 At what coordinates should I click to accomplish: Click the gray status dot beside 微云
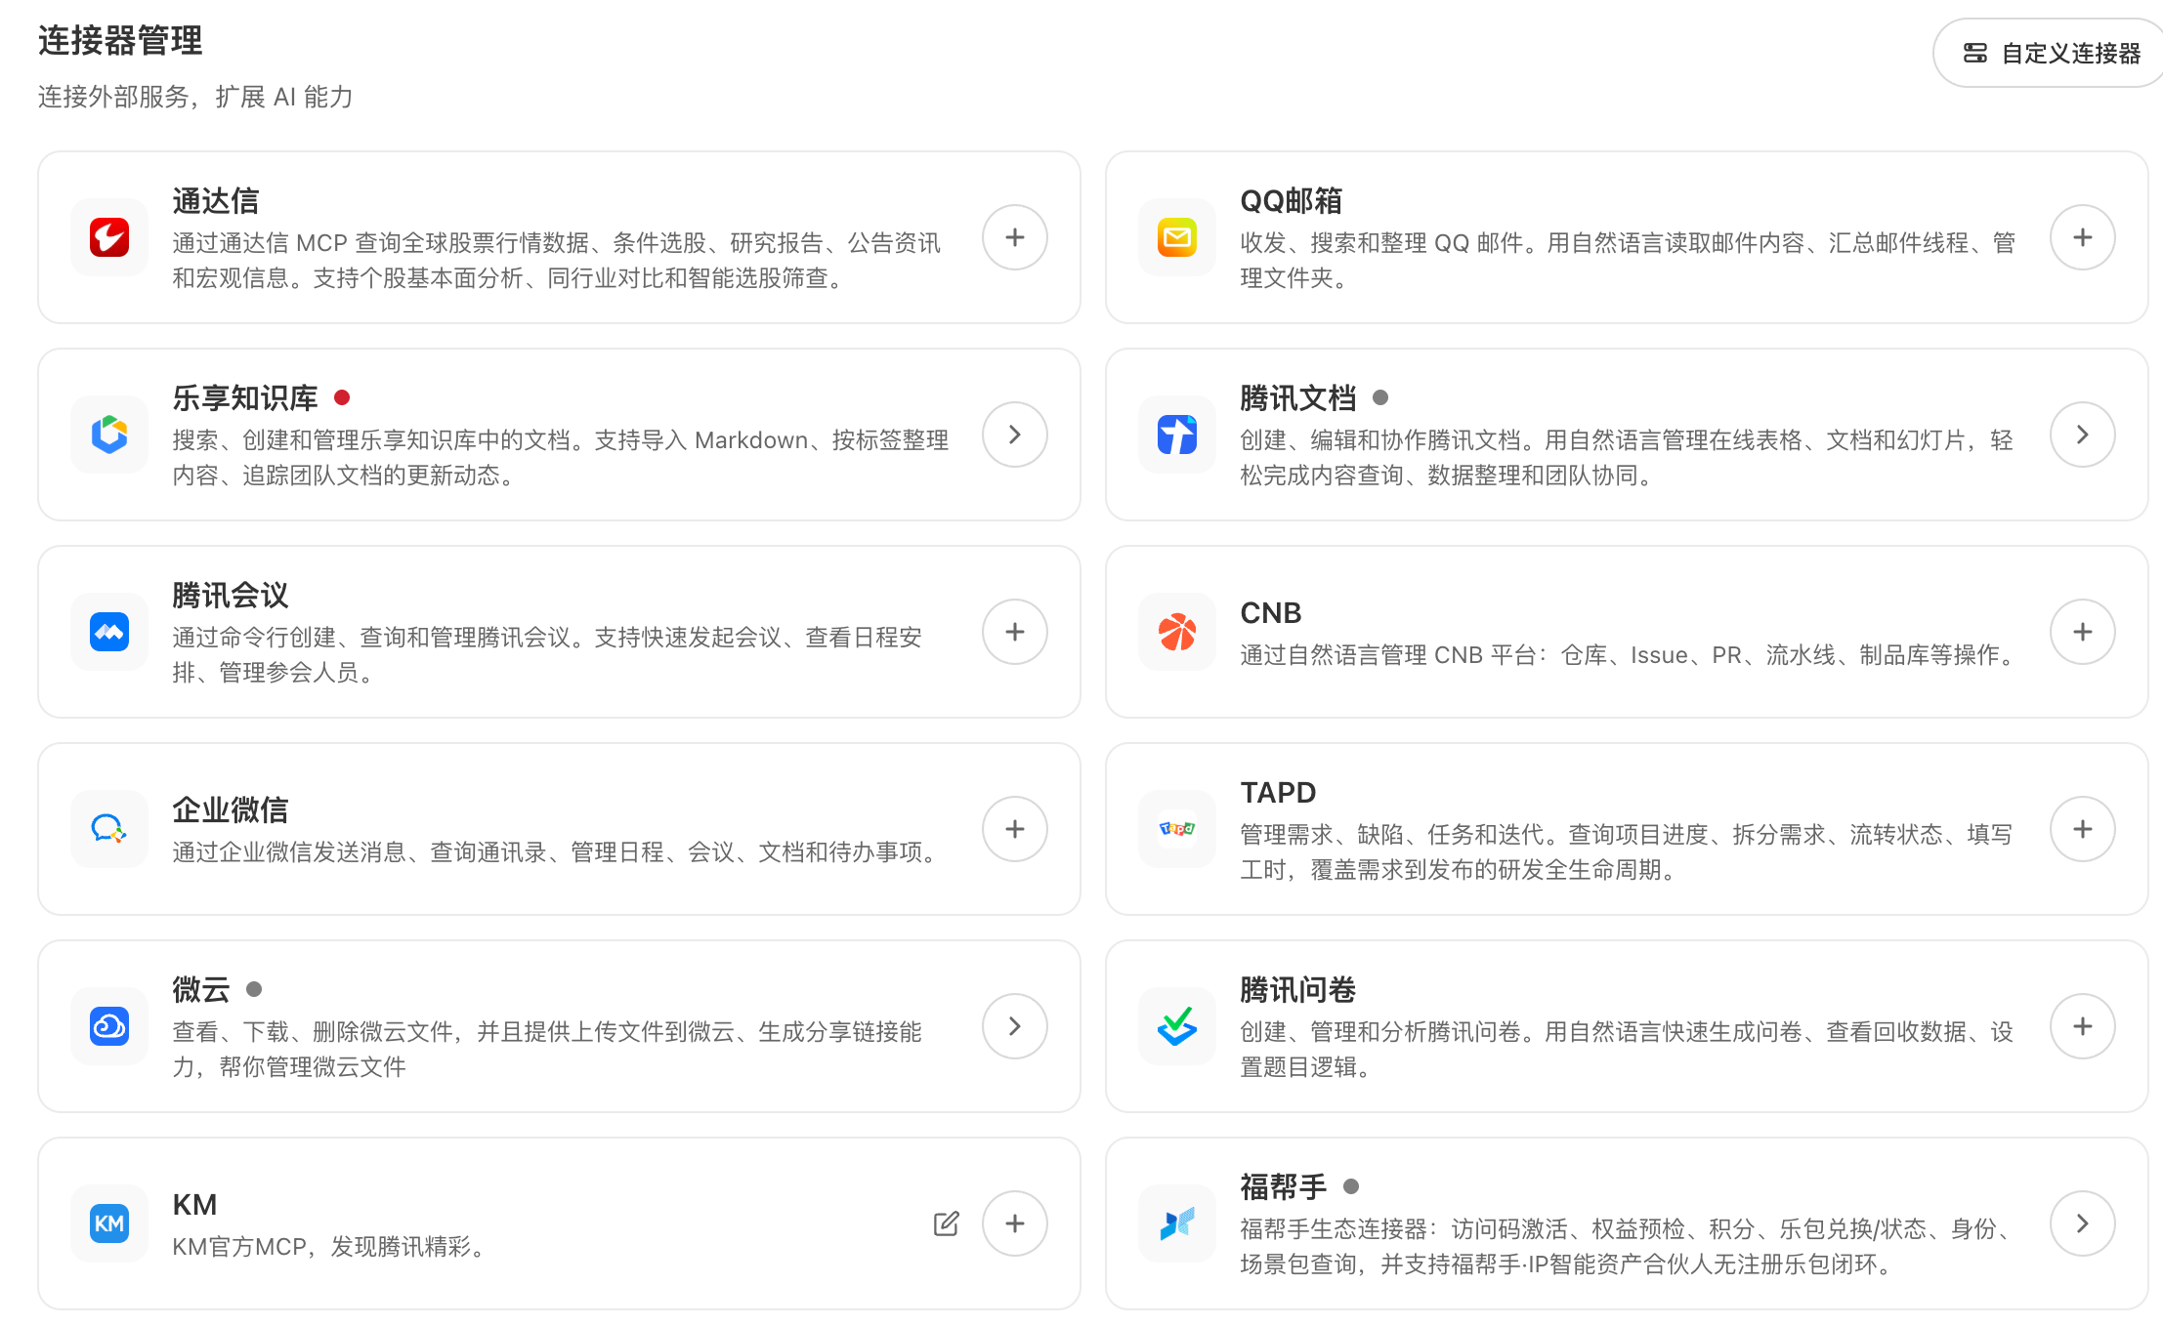(x=254, y=989)
